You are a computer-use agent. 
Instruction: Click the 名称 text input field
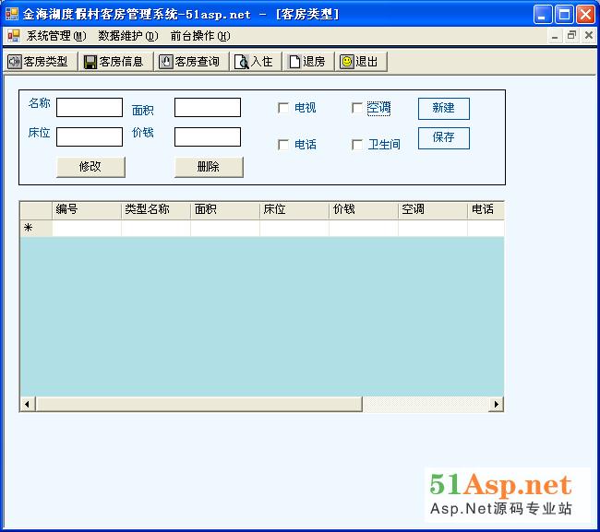[x=90, y=108]
